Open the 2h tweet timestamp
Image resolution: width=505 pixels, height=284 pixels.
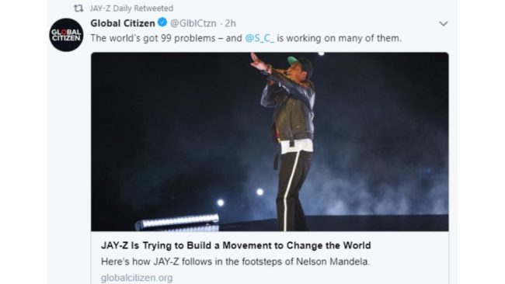tap(230, 23)
